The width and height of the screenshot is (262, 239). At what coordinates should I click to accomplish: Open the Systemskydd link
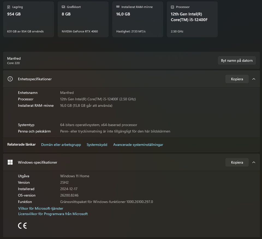pos(97,145)
